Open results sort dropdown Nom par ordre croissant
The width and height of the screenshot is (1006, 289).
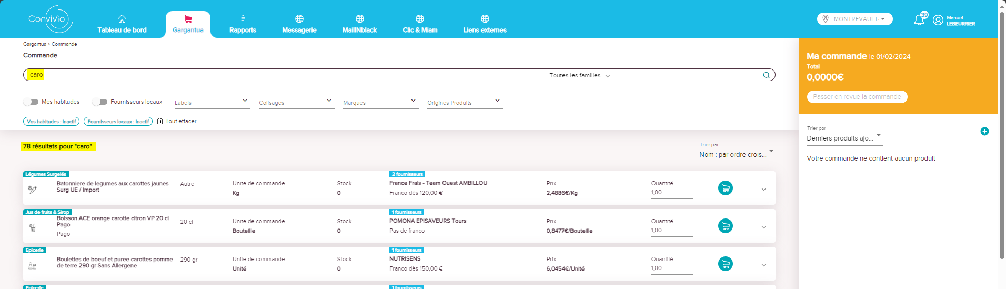click(737, 154)
